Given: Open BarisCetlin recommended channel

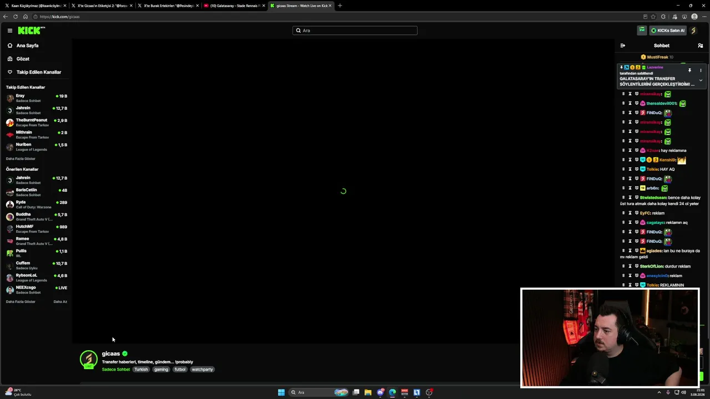Looking at the screenshot, I should (x=37, y=192).
